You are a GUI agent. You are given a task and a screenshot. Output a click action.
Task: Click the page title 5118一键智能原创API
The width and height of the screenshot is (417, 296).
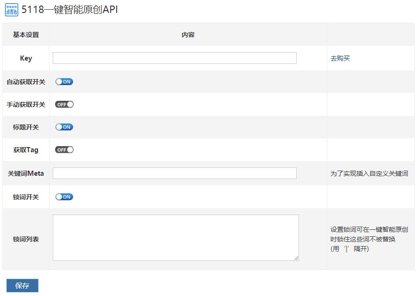tap(70, 10)
